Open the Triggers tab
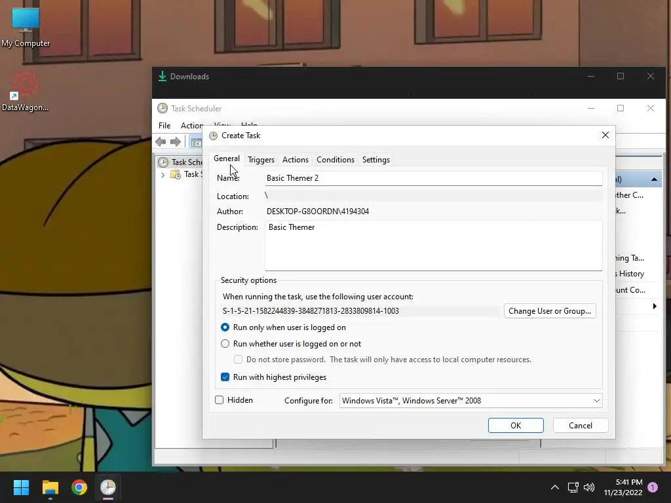Screen dimensions: 671x503 [x=261, y=160]
